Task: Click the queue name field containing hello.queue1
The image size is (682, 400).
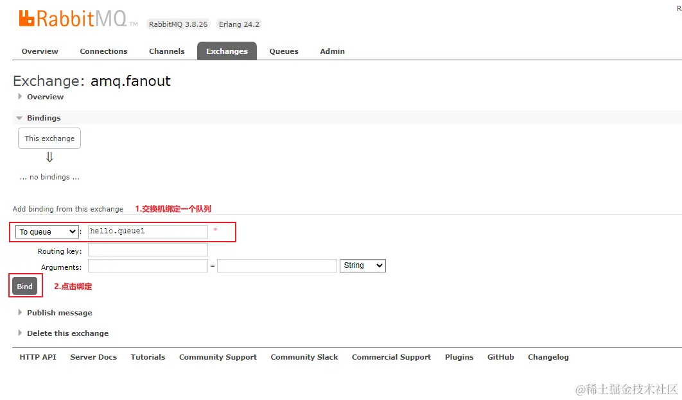Action: (148, 231)
